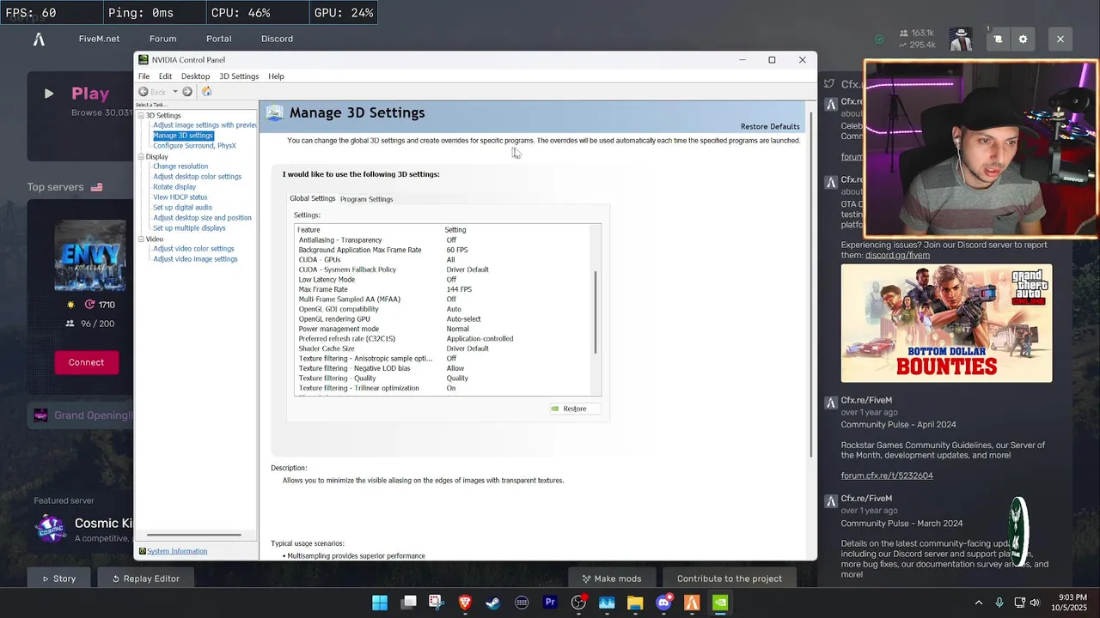Image resolution: width=1100 pixels, height=618 pixels.
Task: Collapse the 3D Settings tree node
Action: (x=141, y=115)
